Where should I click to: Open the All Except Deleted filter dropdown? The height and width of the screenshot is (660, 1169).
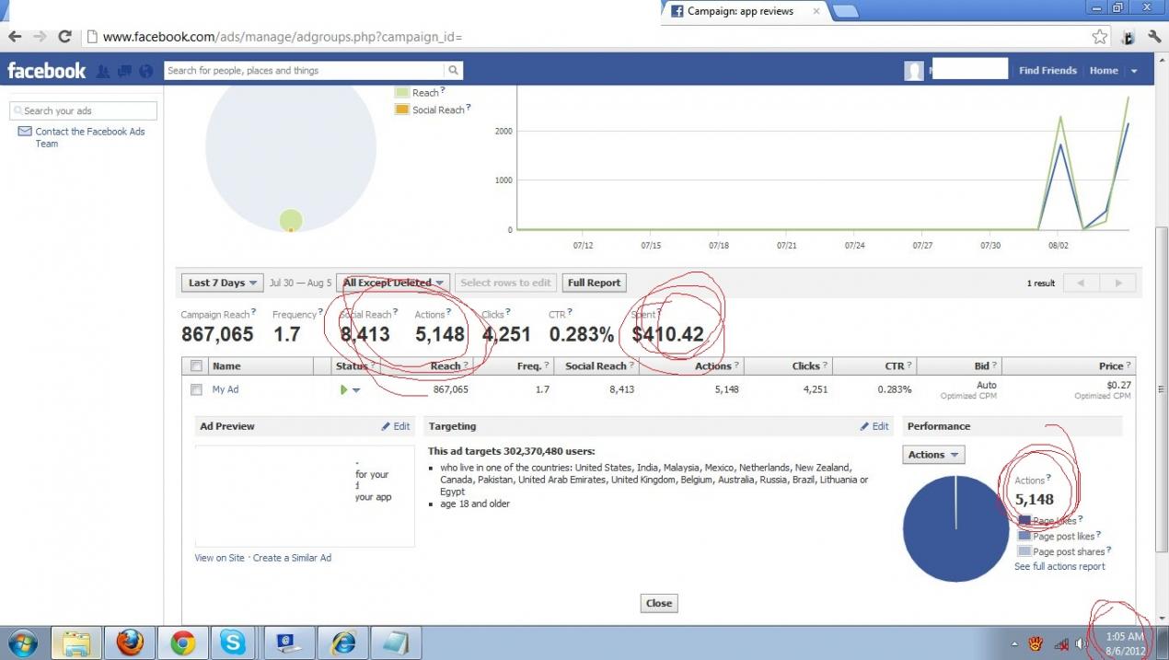click(393, 283)
